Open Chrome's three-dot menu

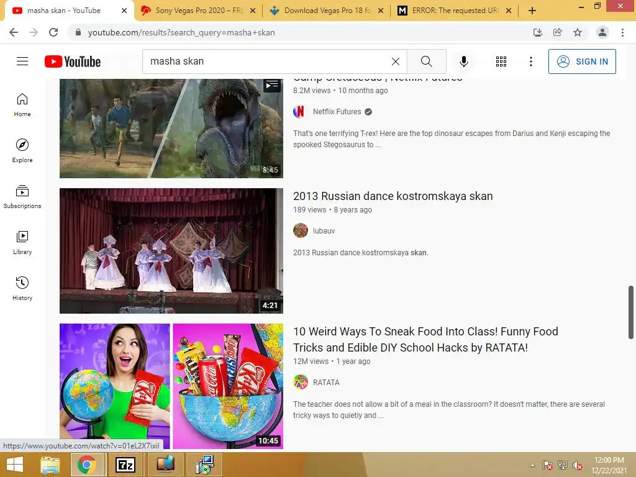coord(622,32)
